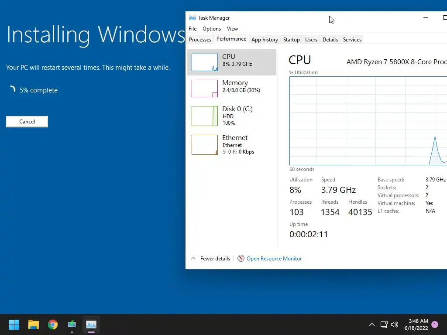Minimize the Task Manager window

coord(426,17)
